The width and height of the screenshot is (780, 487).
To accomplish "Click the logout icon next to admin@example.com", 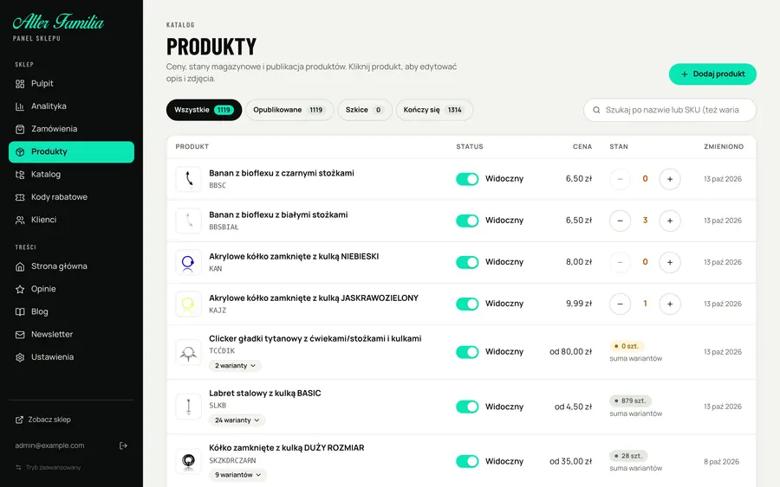I will pyautogui.click(x=123, y=445).
